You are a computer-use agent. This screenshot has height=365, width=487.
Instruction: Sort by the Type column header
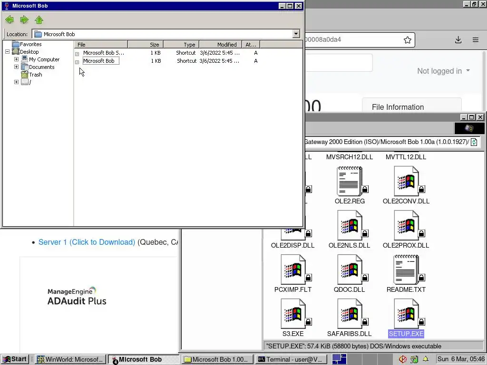(x=181, y=44)
